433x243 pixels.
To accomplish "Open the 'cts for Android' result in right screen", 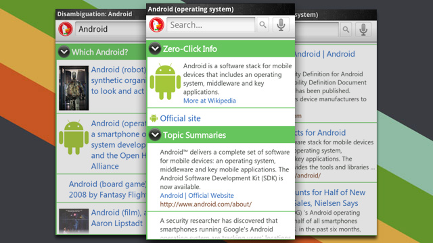I will [x=320, y=133].
